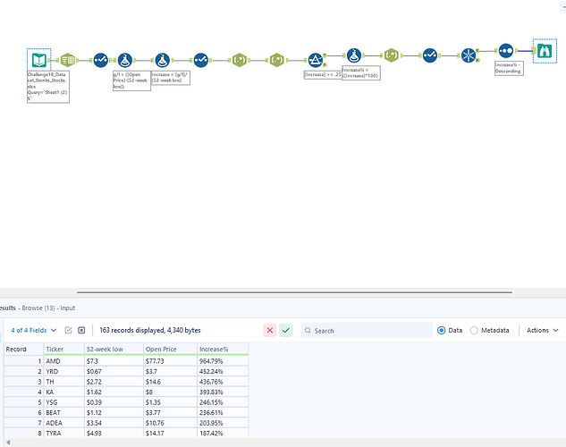566x447 pixels.
Task: Click the Browse tool at workflow end
Action: tap(545, 51)
